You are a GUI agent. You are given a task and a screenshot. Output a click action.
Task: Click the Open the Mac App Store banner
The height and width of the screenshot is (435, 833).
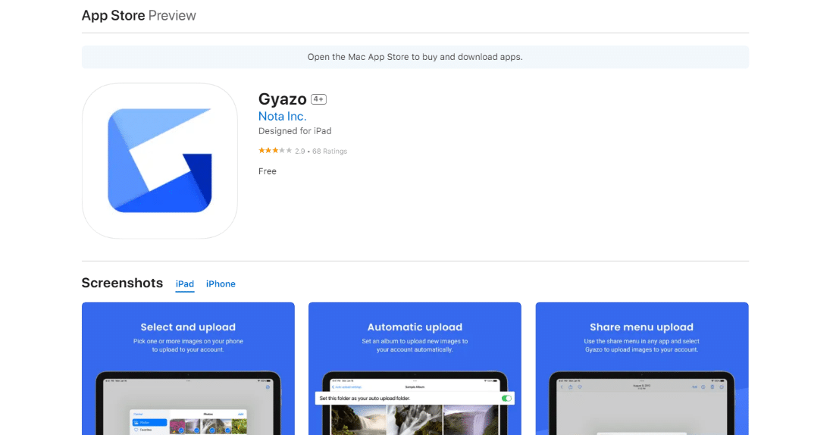click(x=415, y=57)
